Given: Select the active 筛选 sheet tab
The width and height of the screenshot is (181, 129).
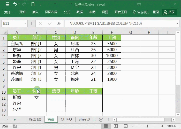Looking at the screenshot, I should click(x=51, y=119).
